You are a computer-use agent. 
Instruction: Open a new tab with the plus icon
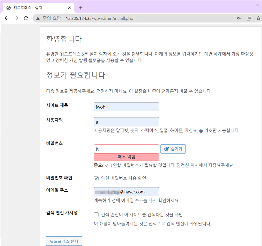[x=81, y=8]
